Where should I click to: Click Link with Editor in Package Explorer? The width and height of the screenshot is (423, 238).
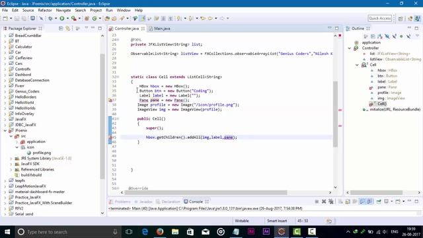point(68,28)
